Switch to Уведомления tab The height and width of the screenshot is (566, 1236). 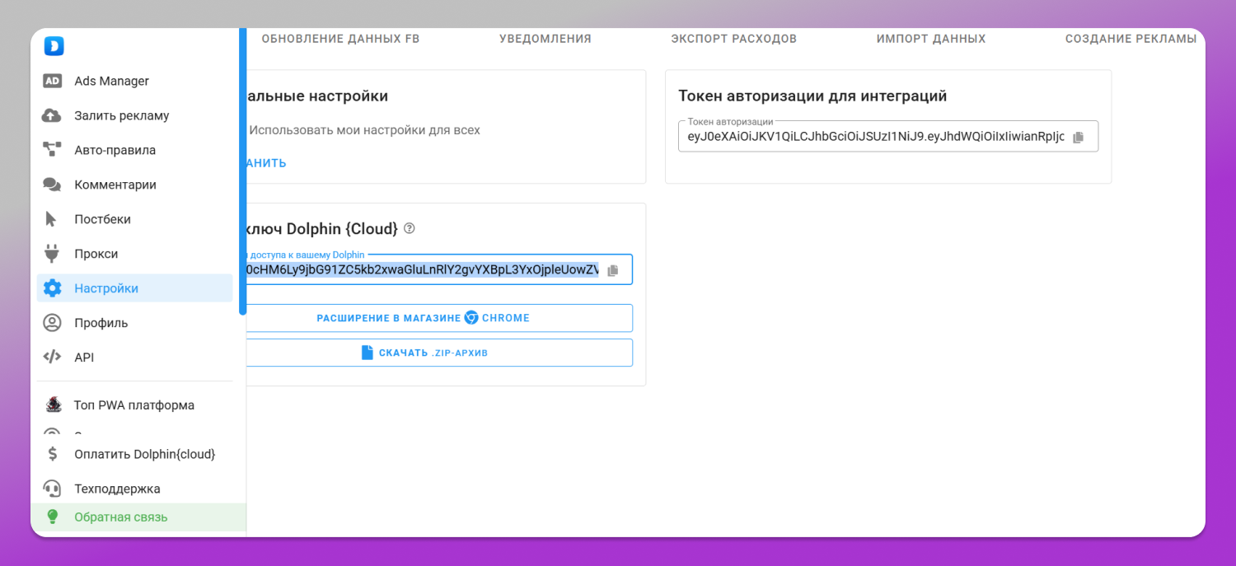point(545,39)
